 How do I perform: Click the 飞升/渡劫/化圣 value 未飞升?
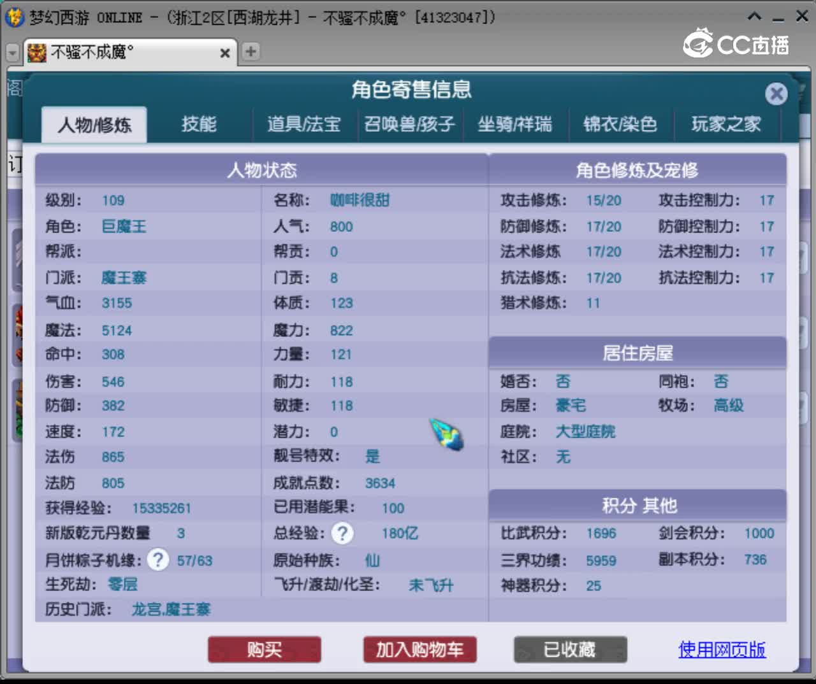[x=431, y=585]
